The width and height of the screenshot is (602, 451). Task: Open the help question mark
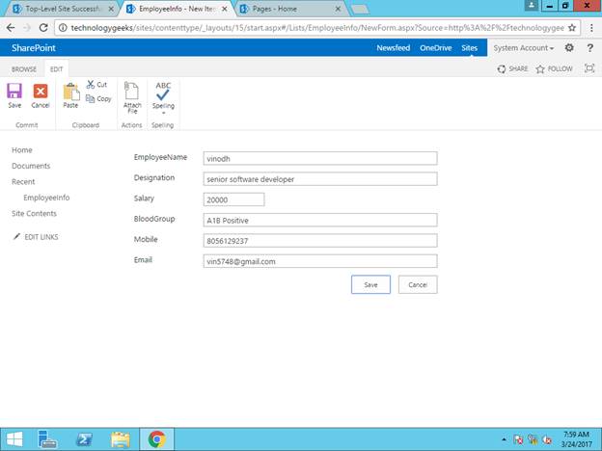pos(589,48)
